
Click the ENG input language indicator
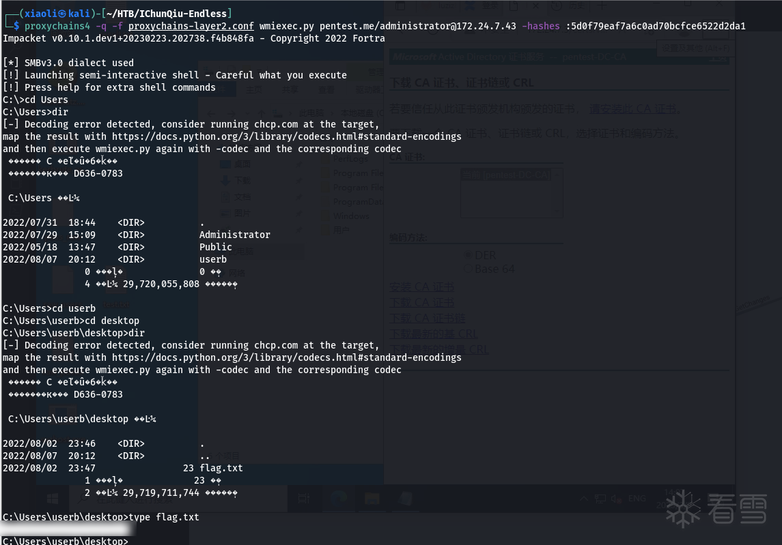coord(637,499)
